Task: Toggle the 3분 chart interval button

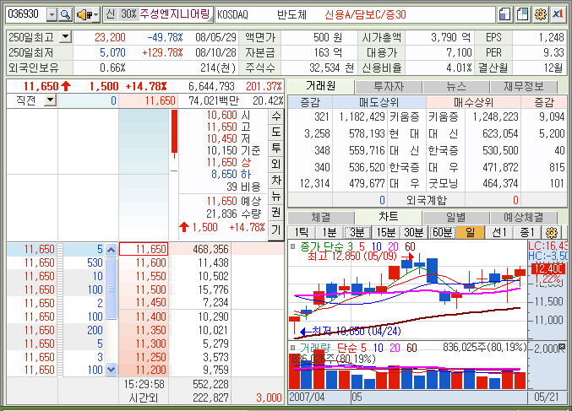Action: (x=357, y=232)
